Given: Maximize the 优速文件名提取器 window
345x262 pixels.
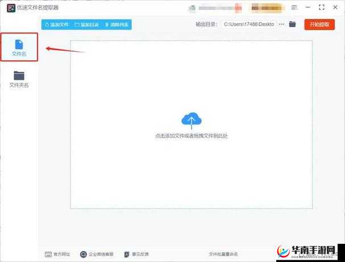Looking at the screenshot, I should (322, 7).
